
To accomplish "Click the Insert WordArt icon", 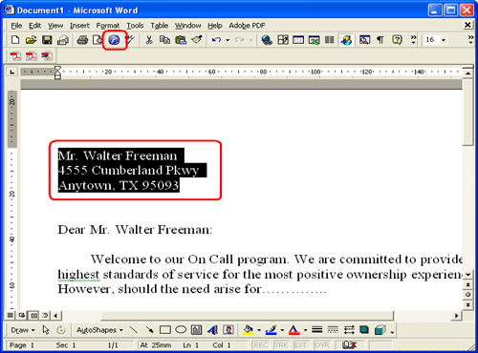I will click(212, 330).
